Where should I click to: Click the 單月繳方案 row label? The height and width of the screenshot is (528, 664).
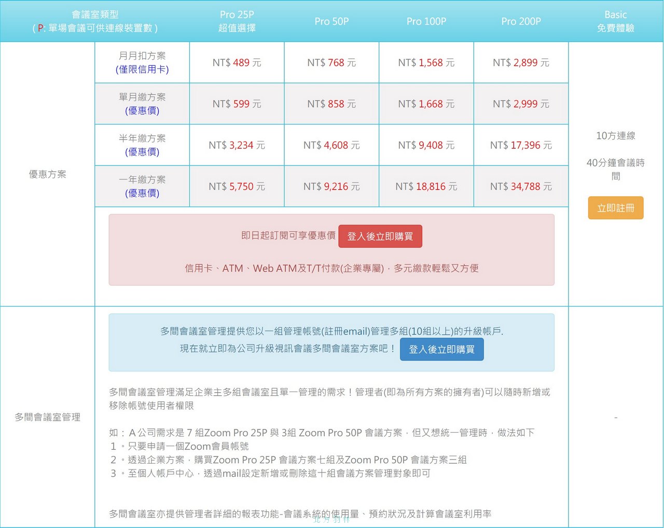(142, 104)
